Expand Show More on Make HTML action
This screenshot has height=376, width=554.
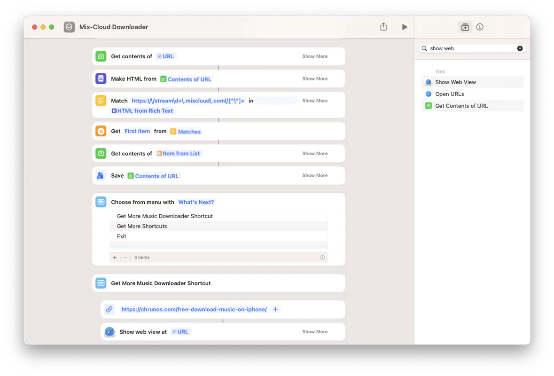tap(315, 79)
